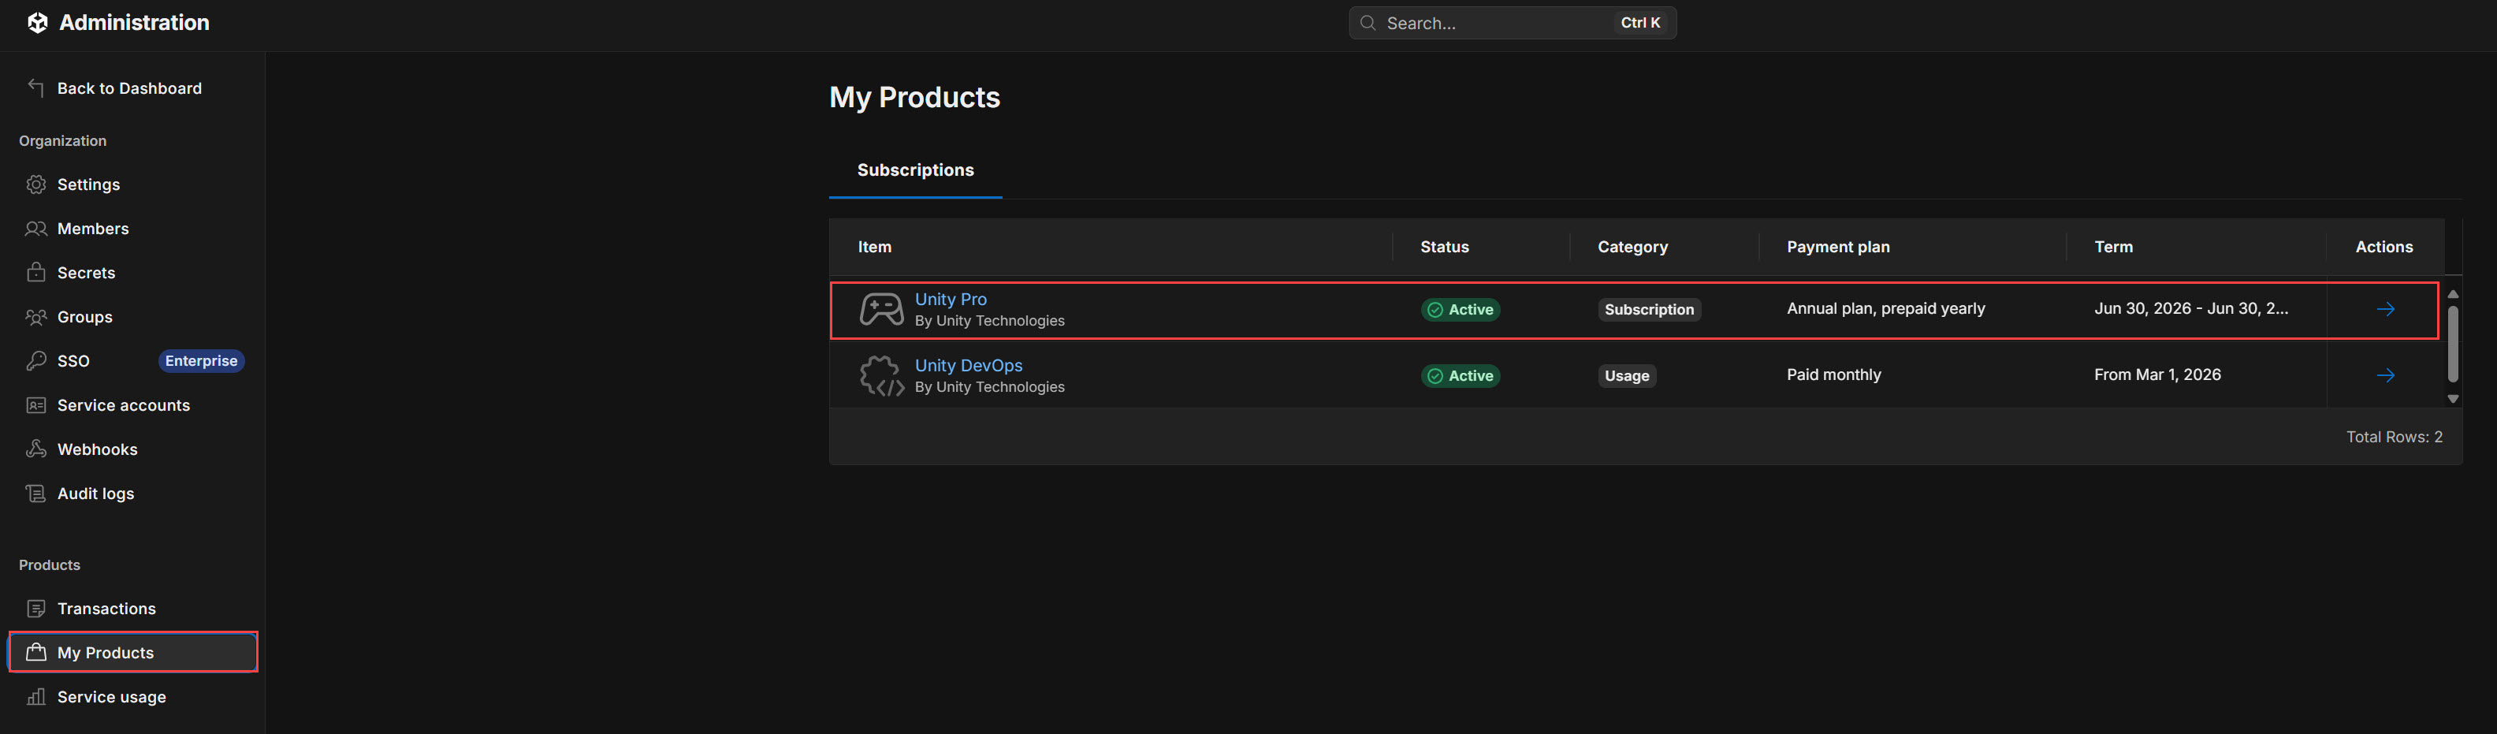The width and height of the screenshot is (2497, 734).
Task: Click the SSO key icon
Action: tap(36, 361)
